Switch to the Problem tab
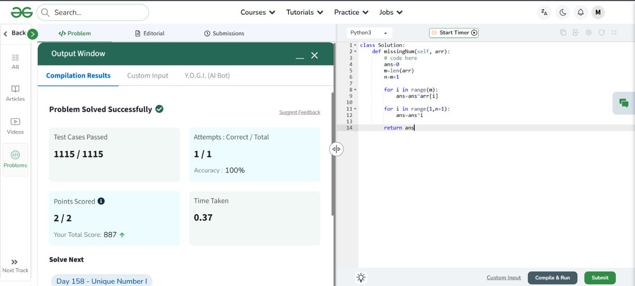The height and width of the screenshot is (286, 635). point(75,33)
